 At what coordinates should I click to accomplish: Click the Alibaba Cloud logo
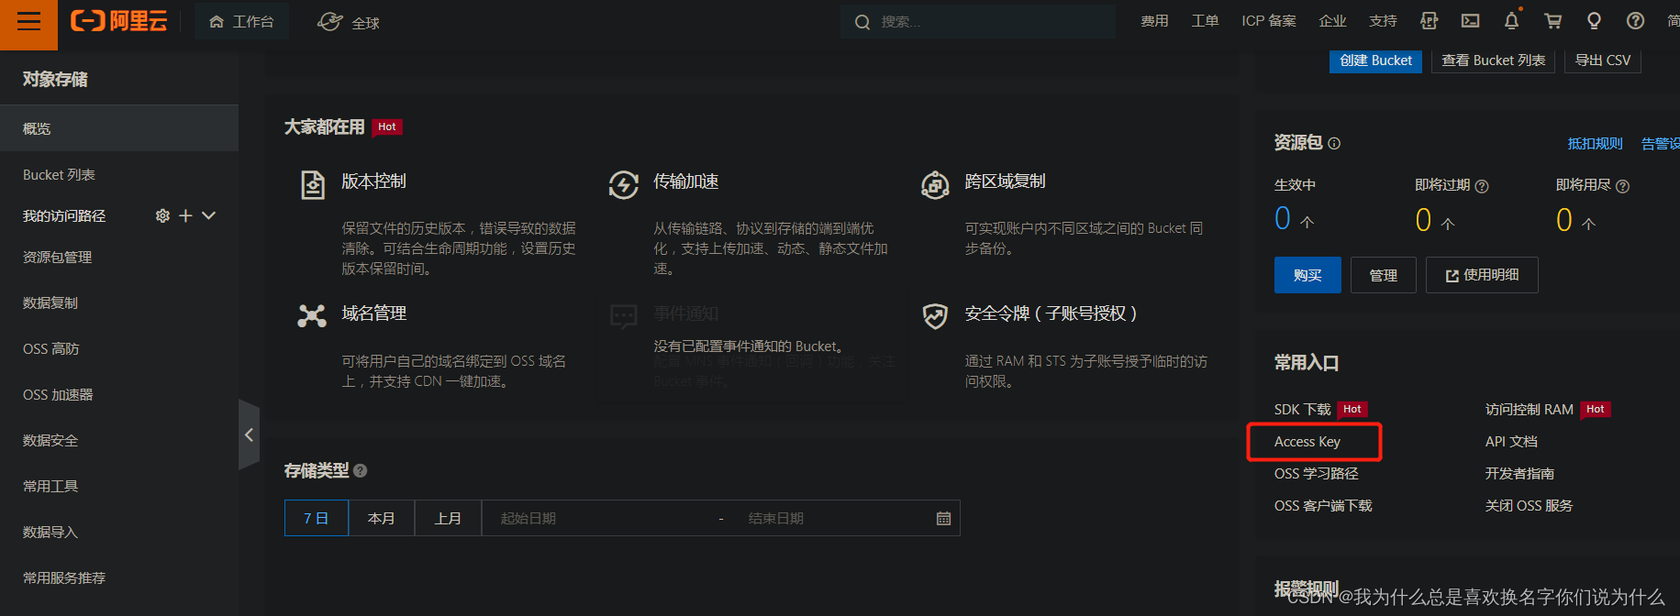tap(119, 21)
